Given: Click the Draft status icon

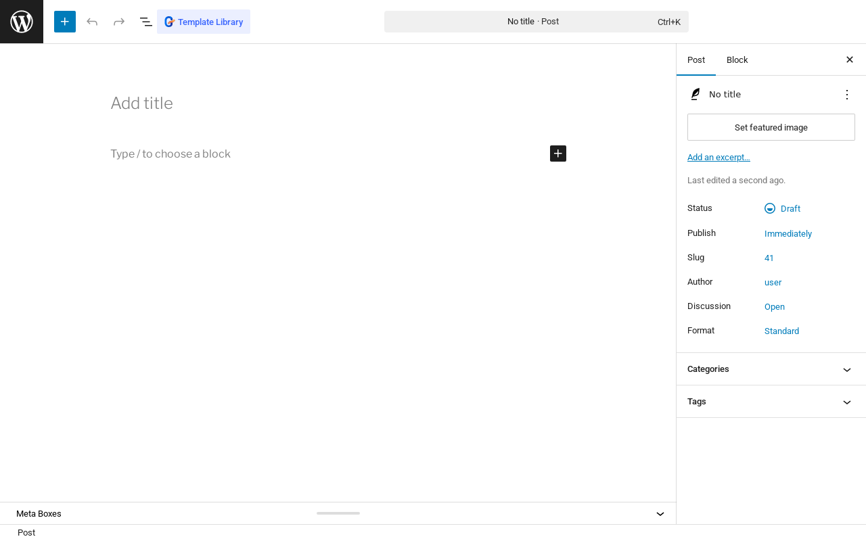Looking at the screenshot, I should coord(770,208).
